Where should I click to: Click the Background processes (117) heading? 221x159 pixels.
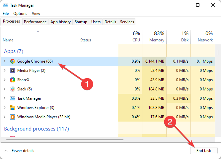click(37, 129)
